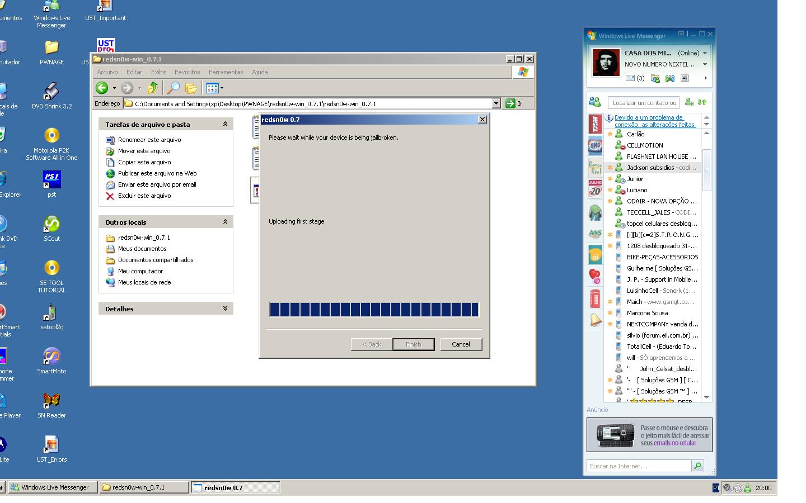The height and width of the screenshot is (503, 806).
Task: Collapse the Tarefas de arquivo e pasta panel
Action: tap(225, 124)
